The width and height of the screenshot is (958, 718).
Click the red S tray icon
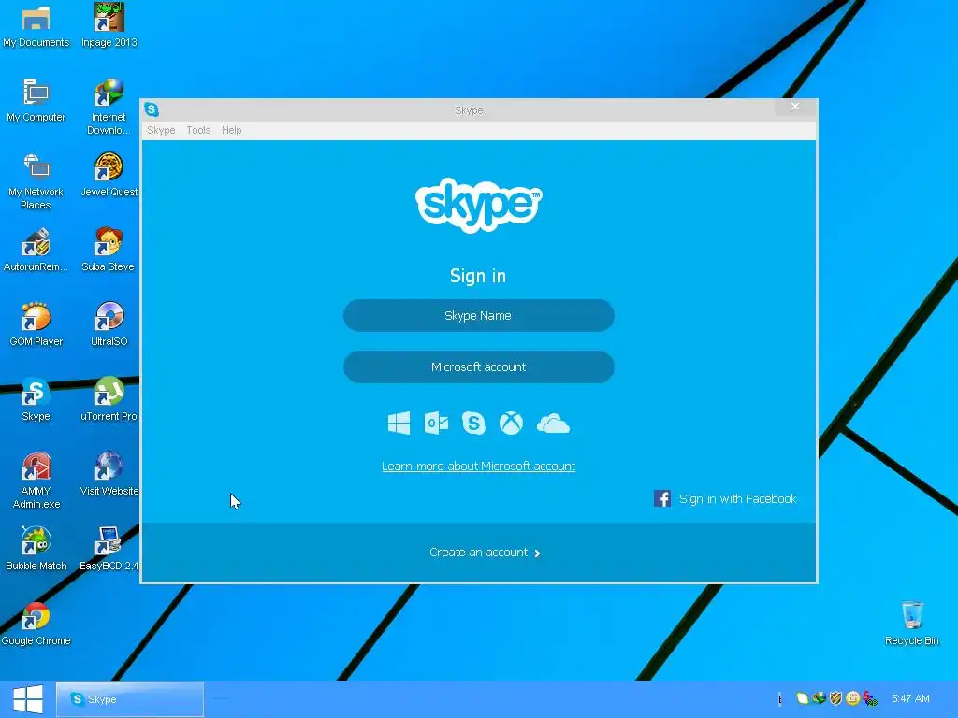click(870, 698)
